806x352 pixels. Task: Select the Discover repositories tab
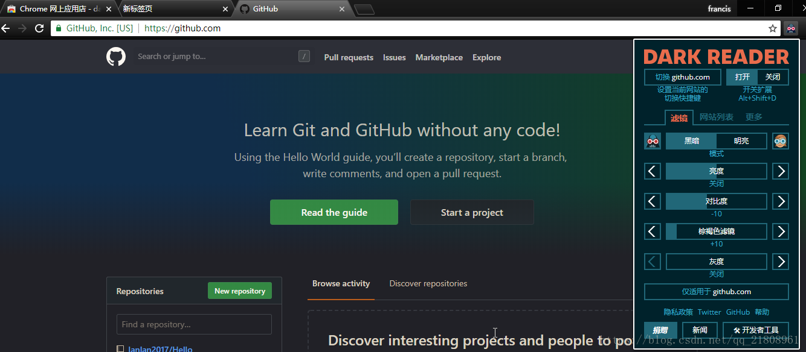click(428, 283)
